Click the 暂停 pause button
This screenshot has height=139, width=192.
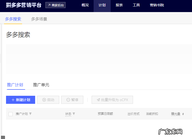[x=72, y=100]
